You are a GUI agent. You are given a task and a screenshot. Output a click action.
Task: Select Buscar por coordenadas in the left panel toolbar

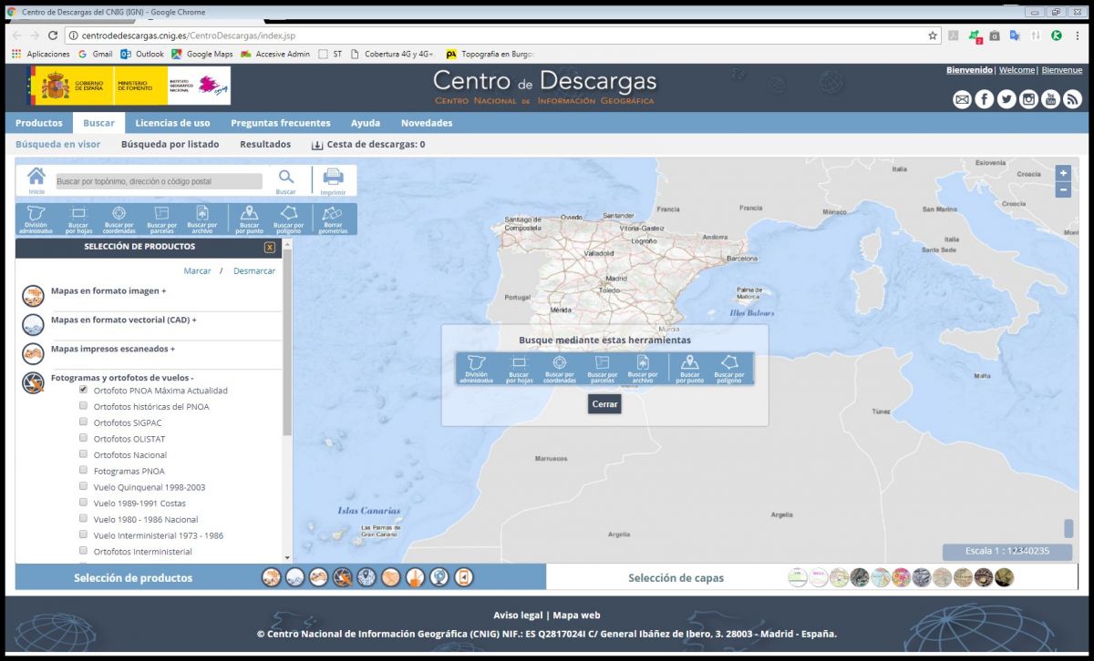(119, 219)
